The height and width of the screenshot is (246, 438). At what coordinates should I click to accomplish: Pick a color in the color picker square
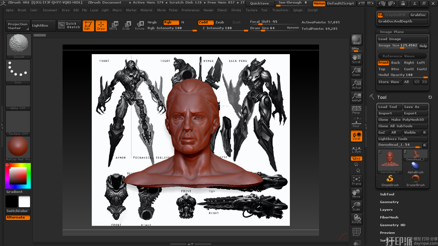click(x=18, y=176)
